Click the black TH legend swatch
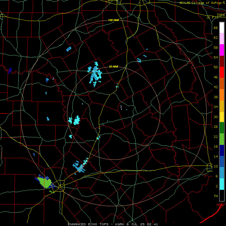Viewport: 226px width, 226px height. tap(222, 195)
